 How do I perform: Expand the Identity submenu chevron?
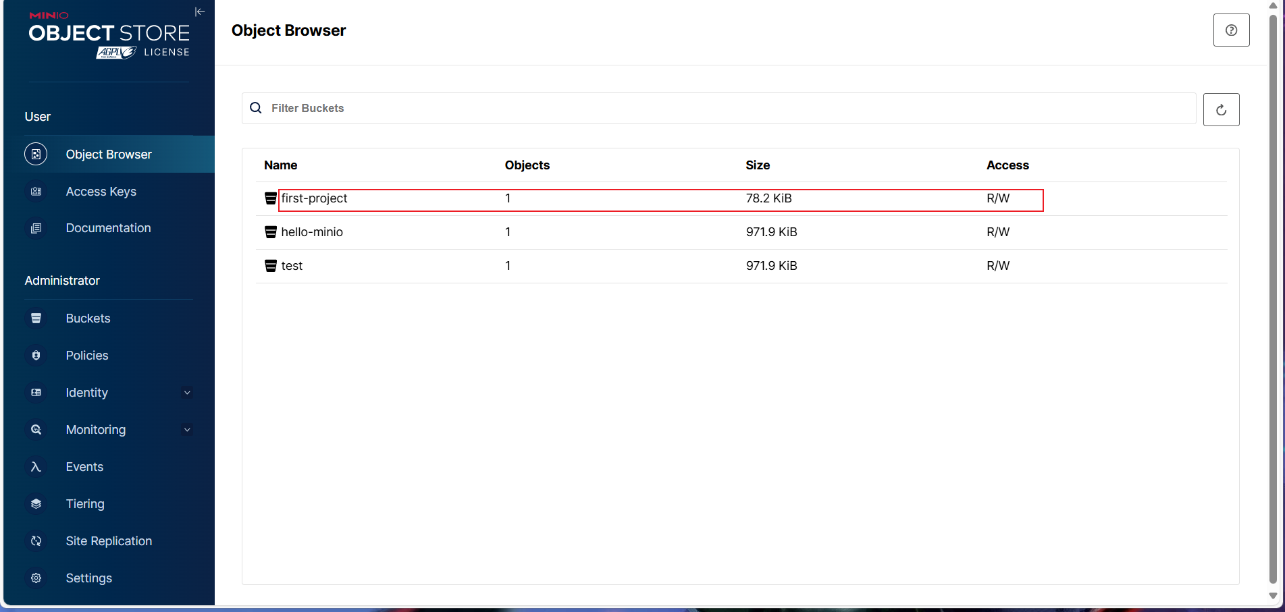pos(188,393)
